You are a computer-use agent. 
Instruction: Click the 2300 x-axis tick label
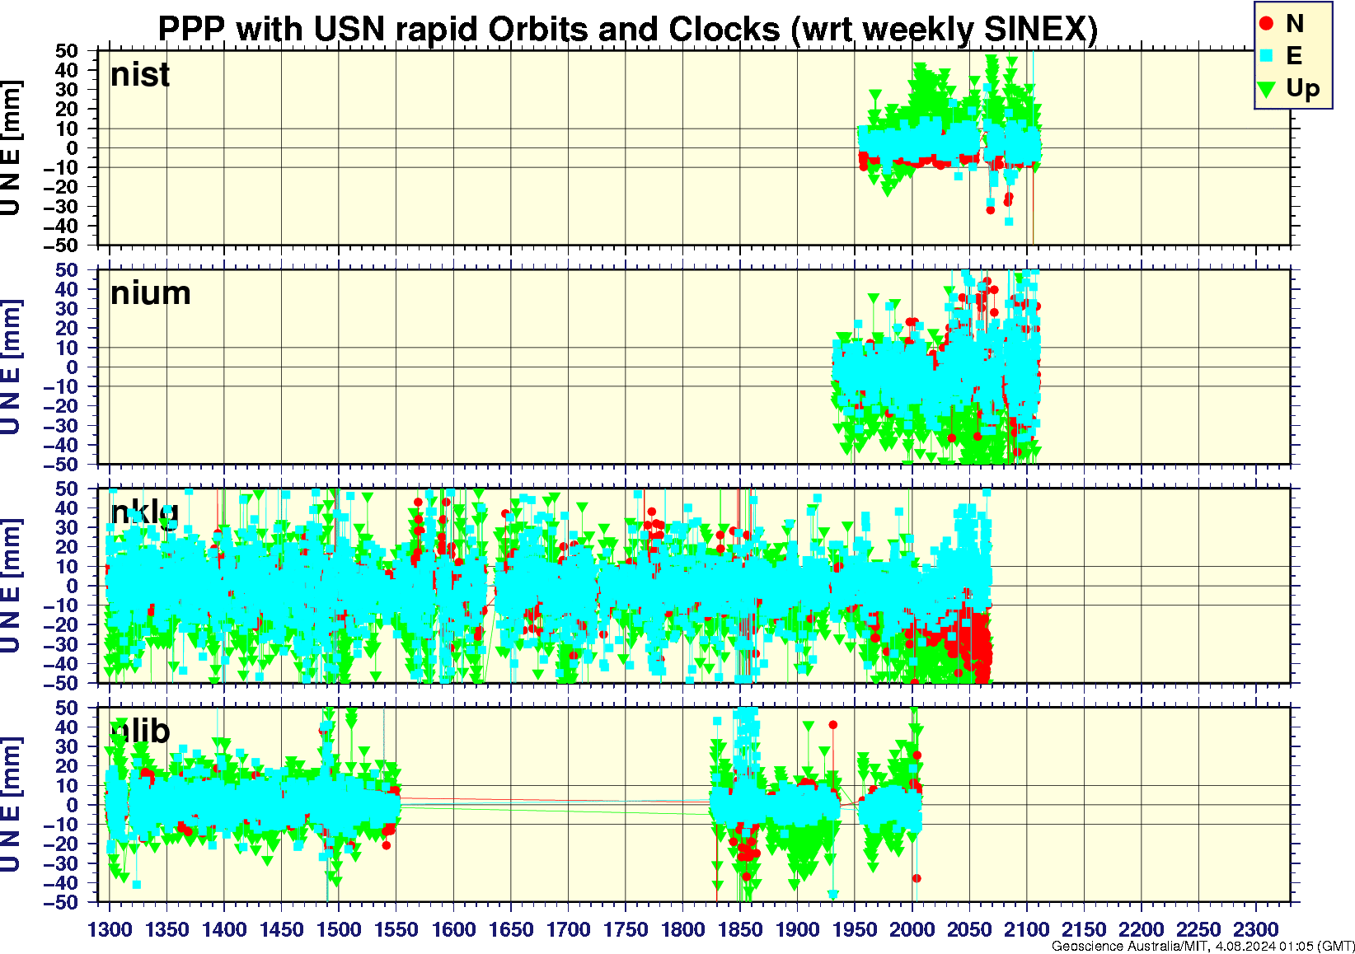click(1255, 929)
